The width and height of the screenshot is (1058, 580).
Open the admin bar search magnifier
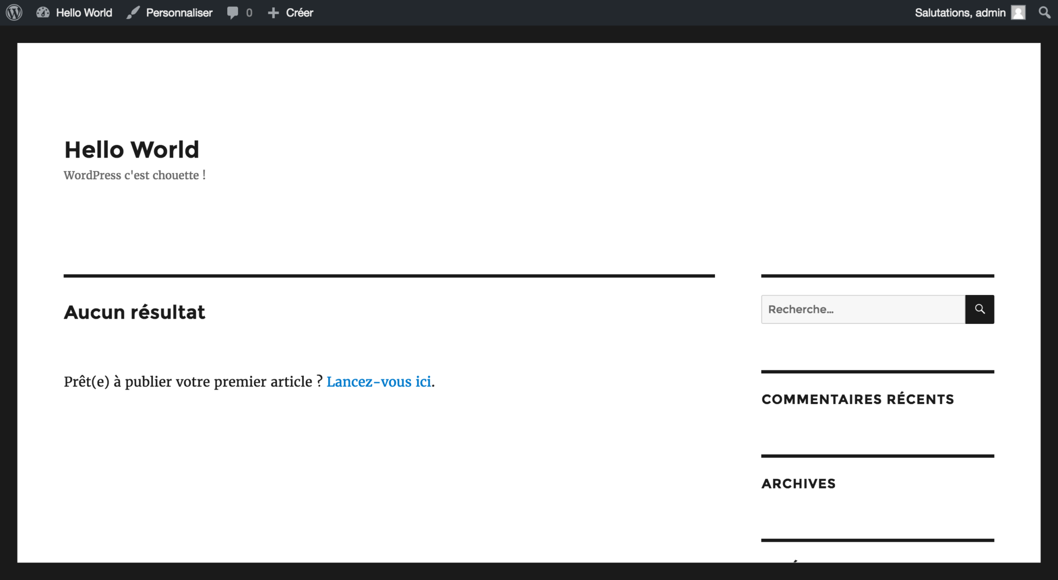click(1044, 12)
